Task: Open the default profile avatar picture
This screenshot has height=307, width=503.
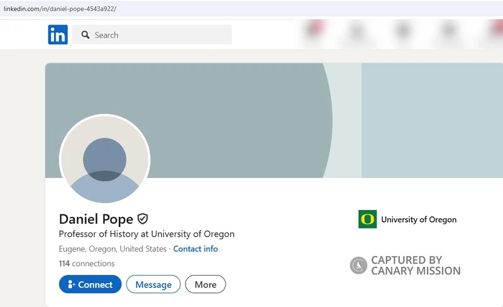Action: (104, 160)
